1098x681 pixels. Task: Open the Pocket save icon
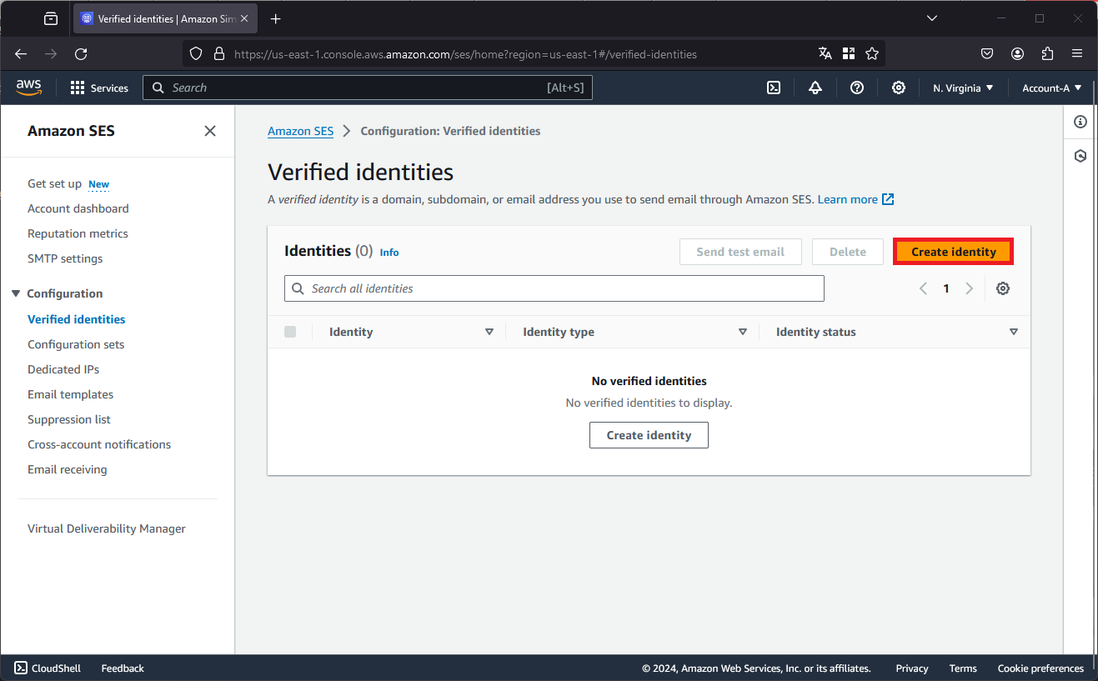point(987,53)
